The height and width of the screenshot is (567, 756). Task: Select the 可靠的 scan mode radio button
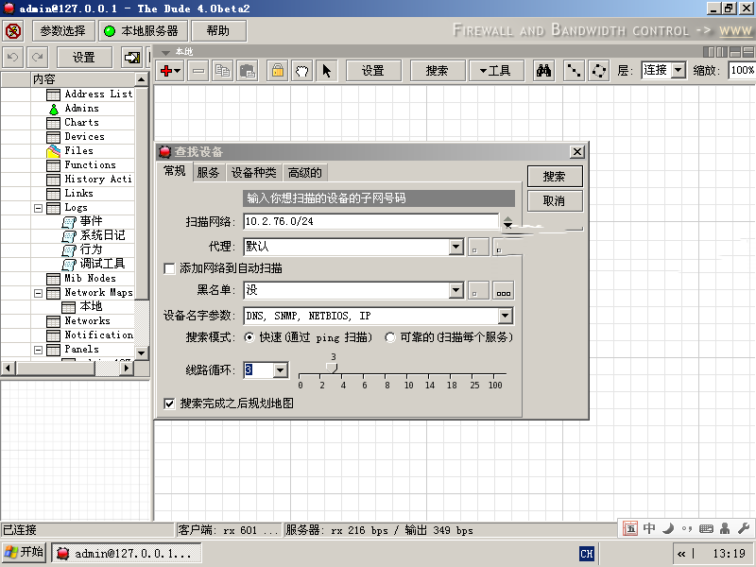pos(390,337)
